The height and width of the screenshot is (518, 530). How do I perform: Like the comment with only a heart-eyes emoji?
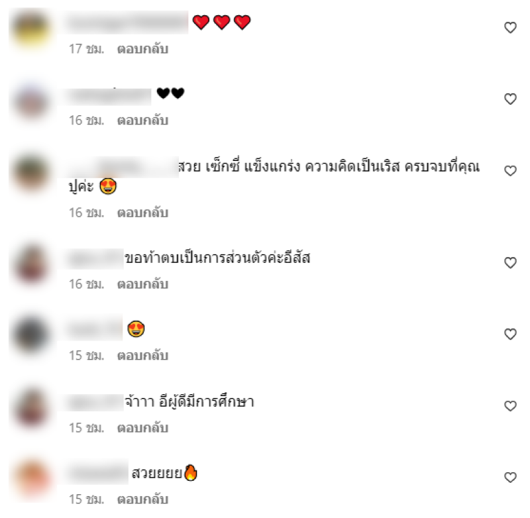click(510, 334)
